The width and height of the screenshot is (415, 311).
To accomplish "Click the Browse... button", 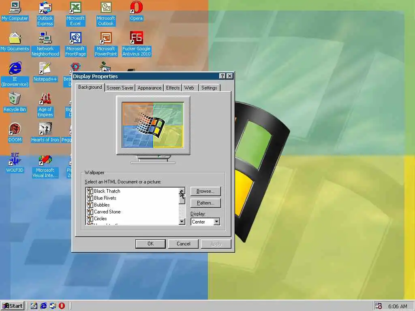I will point(205,191).
